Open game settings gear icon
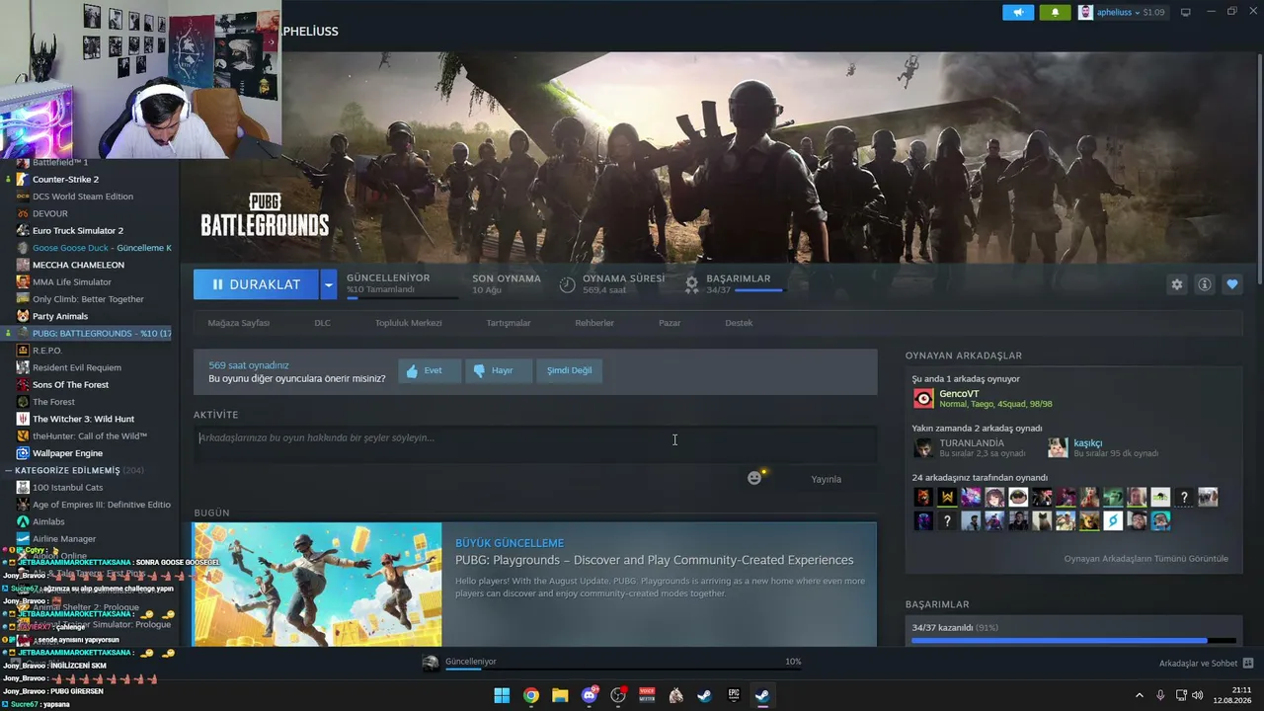Image resolution: width=1264 pixels, height=711 pixels. pyautogui.click(x=1177, y=284)
